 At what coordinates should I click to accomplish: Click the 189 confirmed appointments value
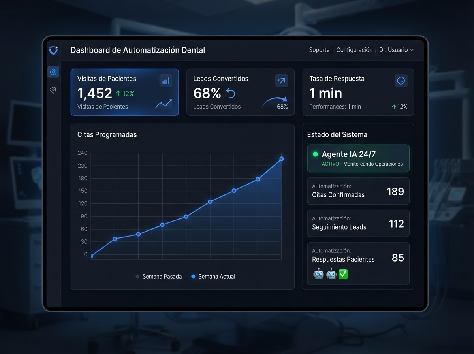click(395, 192)
